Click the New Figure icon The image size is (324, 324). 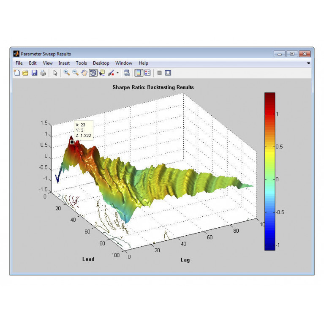point(17,73)
